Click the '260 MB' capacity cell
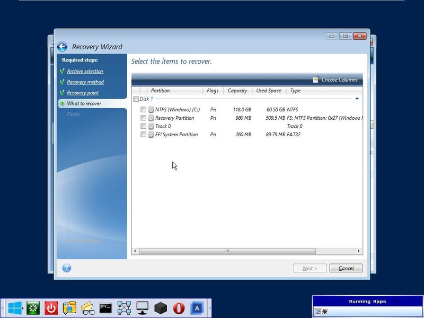Screen dimensions: 424x318 [243, 135]
